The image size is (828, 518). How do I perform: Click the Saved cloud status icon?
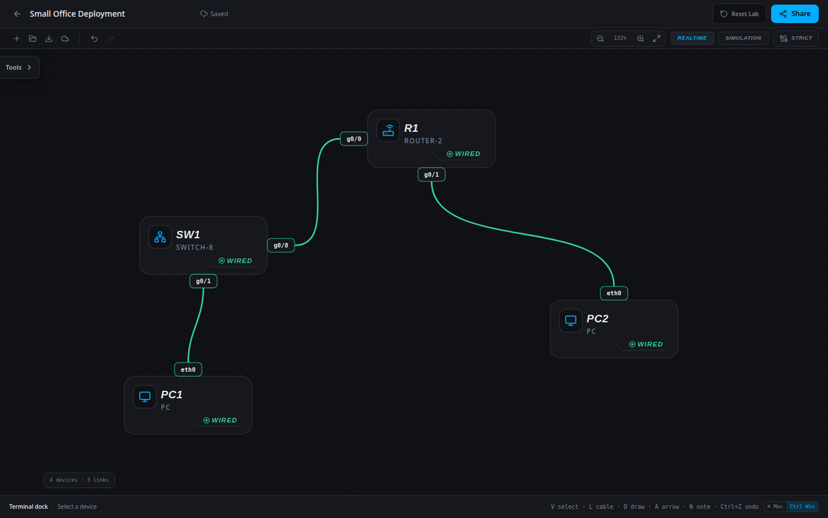pos(204,14)
